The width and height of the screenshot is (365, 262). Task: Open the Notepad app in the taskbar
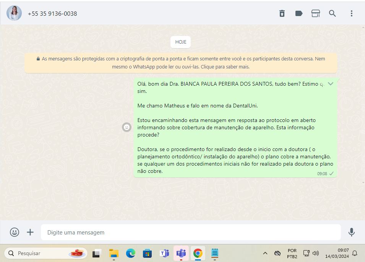[215, 253]
